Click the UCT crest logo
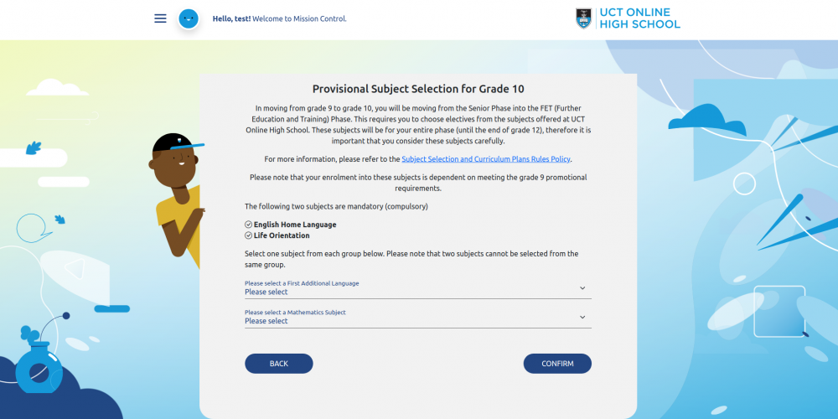 583,18
